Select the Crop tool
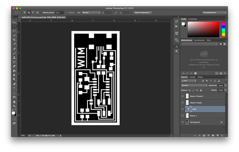Viewport: 239px width, 152px height. [x=14, y=40]
